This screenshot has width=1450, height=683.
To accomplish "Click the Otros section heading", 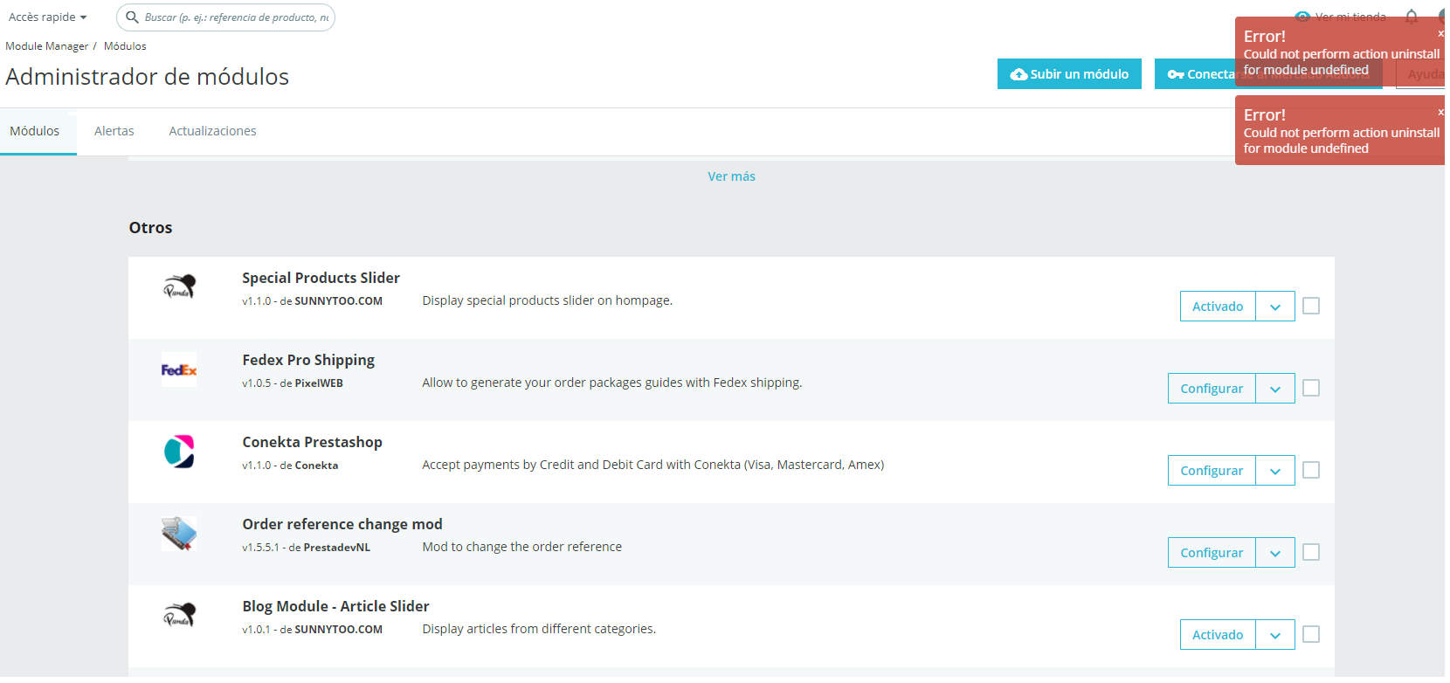I will click(x=150, y=228).
